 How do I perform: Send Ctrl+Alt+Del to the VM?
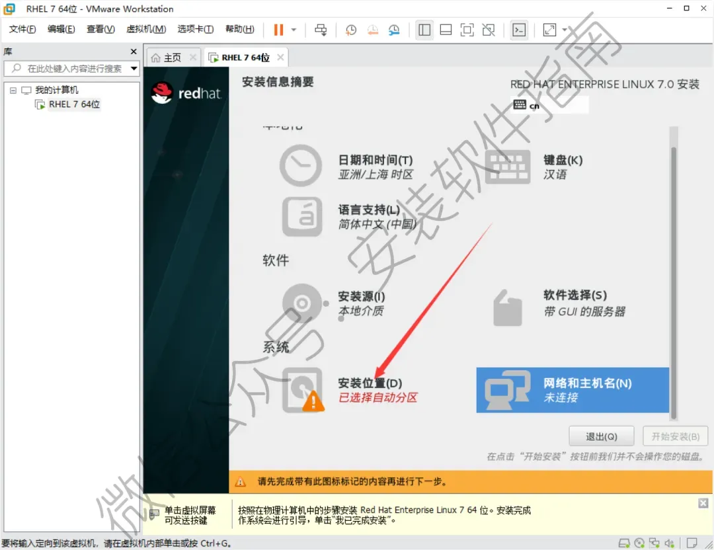(x=321, y=30)
